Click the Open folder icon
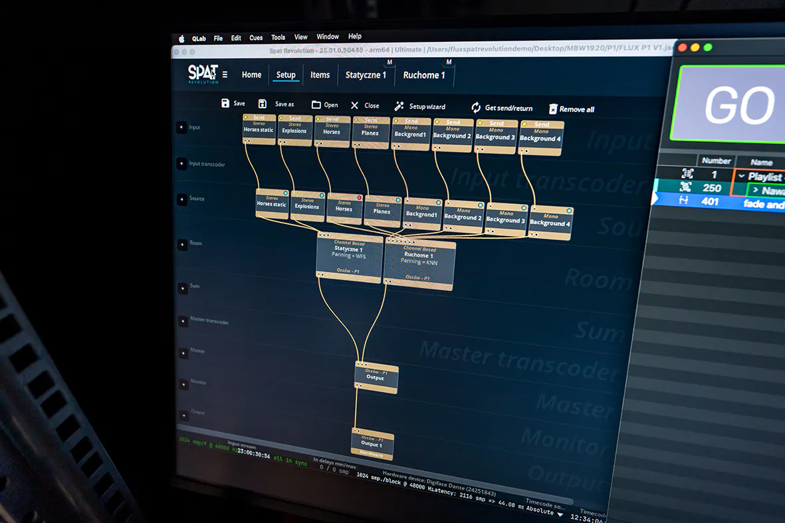This screenshot has width=785, height=523. [316, 105]
